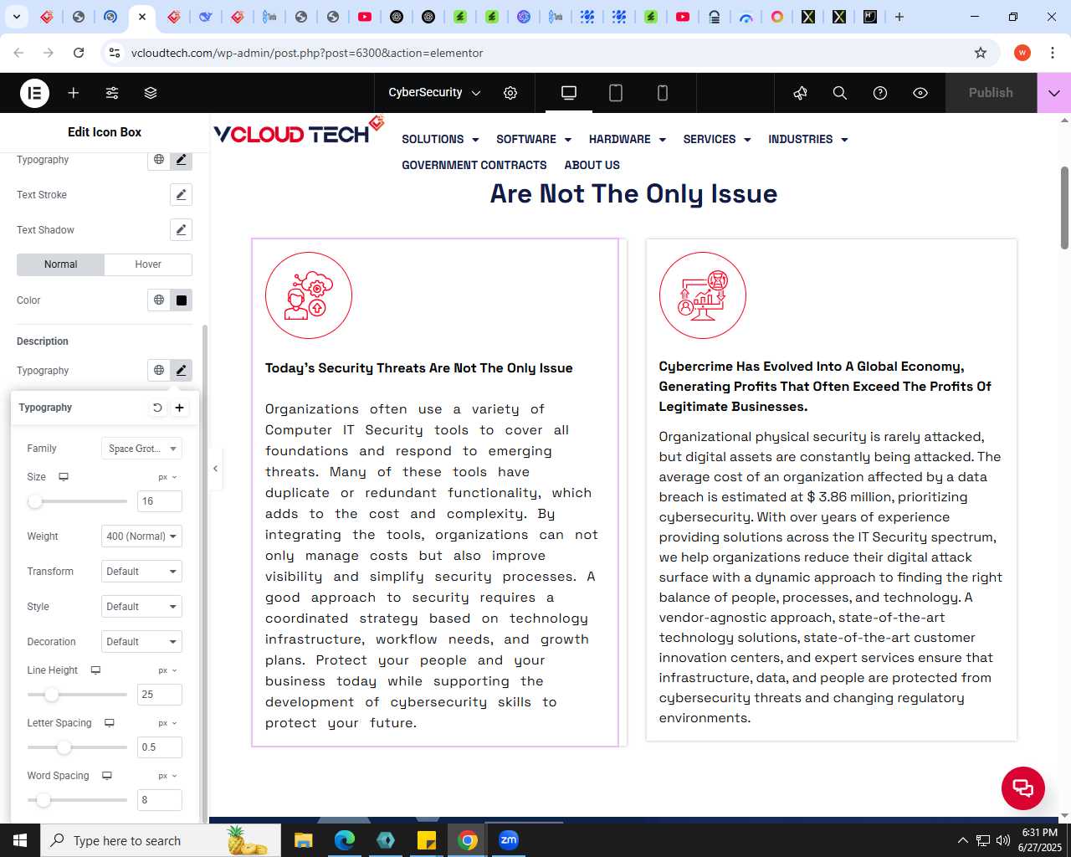Open SOLUTIONS menu in site header
The height and width of the screenshot is (857, 1071).
click(440, 140)
